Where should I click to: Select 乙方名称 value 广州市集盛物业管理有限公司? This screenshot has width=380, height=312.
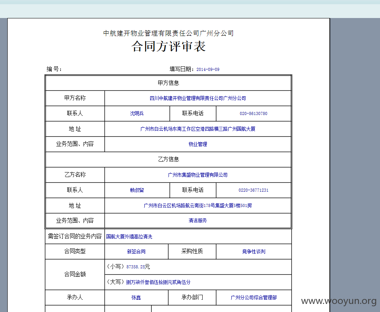tap(198, 175)
